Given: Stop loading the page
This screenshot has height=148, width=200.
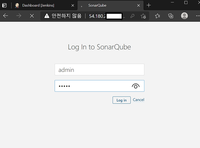Looking at the screenshot, I should pos(32,16).
